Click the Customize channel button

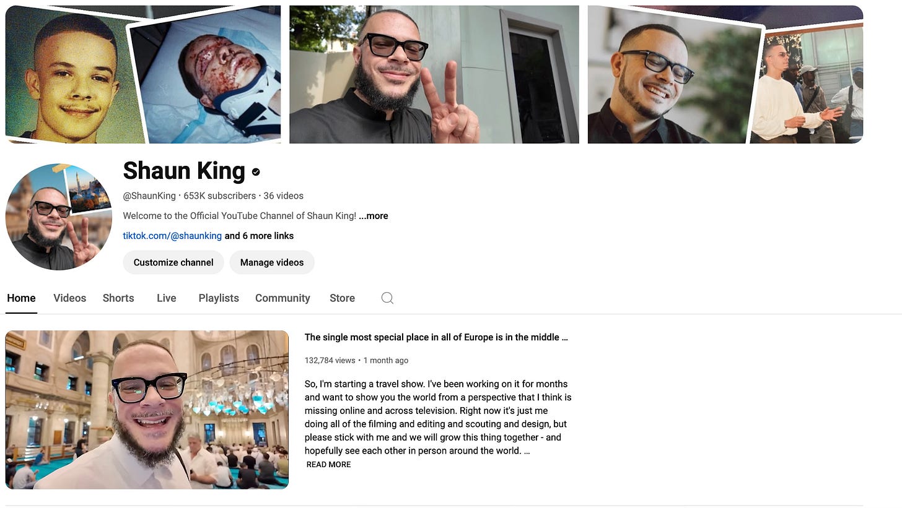[173, 262]
